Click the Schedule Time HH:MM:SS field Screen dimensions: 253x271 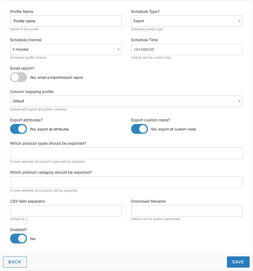click(x=187, y=49)
